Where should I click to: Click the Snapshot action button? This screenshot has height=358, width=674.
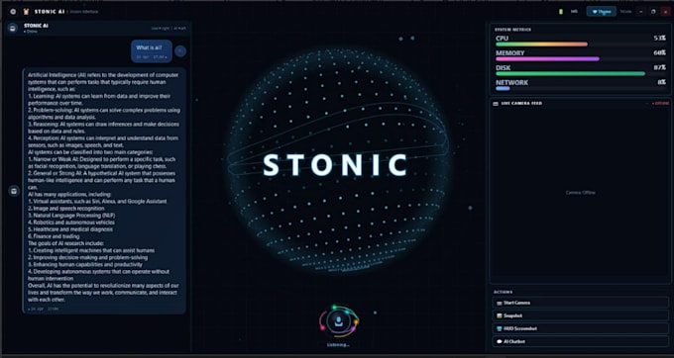(580, 315)
